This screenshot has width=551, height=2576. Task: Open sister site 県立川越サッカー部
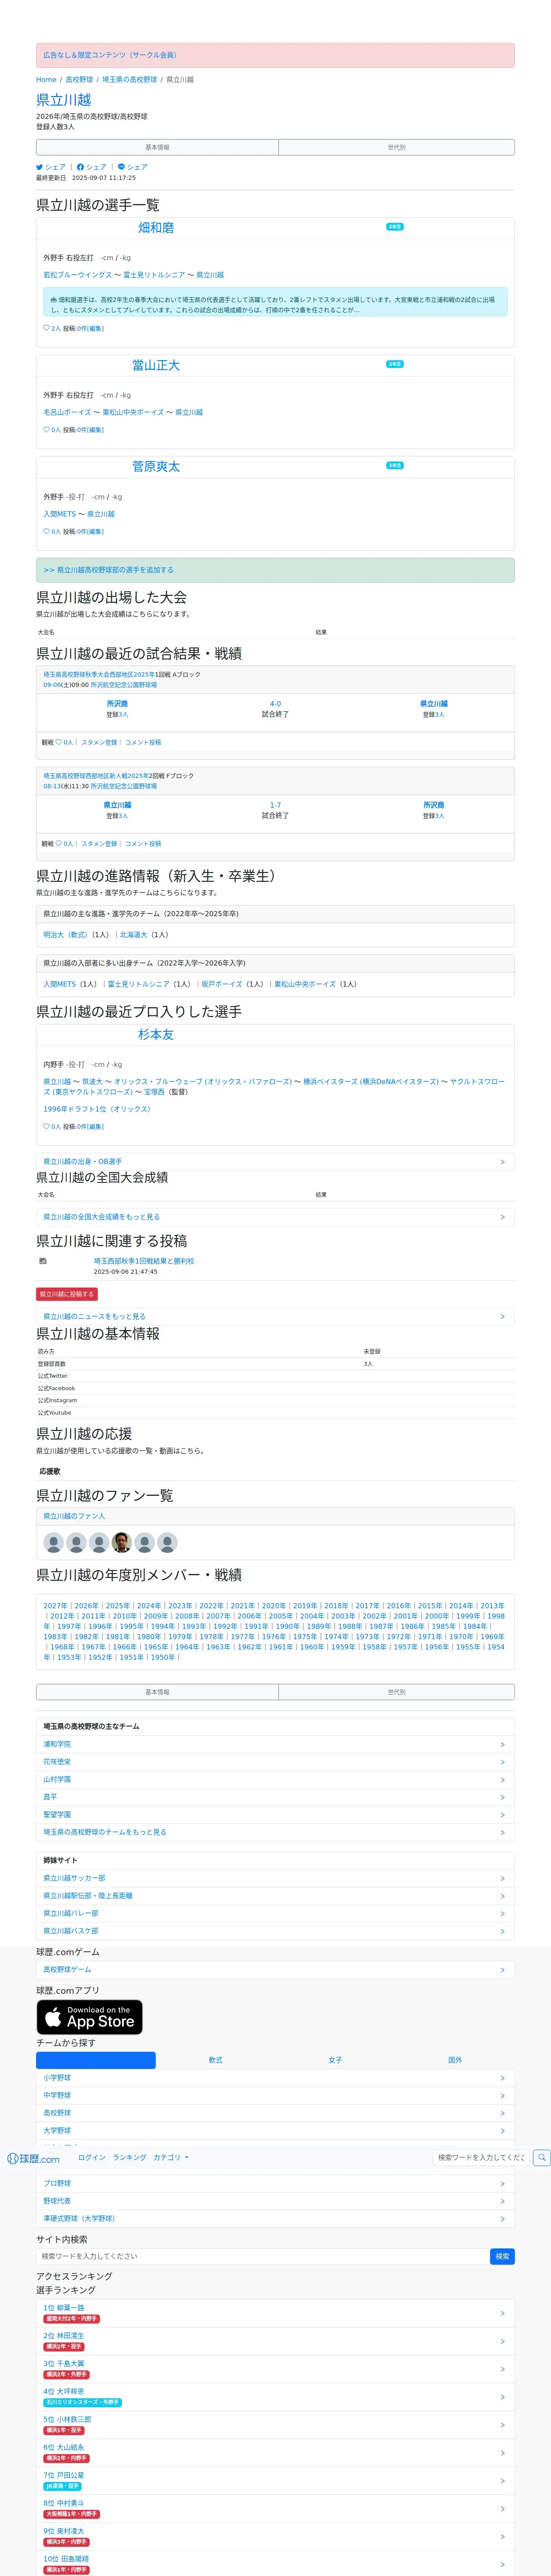coord(275,1878)
